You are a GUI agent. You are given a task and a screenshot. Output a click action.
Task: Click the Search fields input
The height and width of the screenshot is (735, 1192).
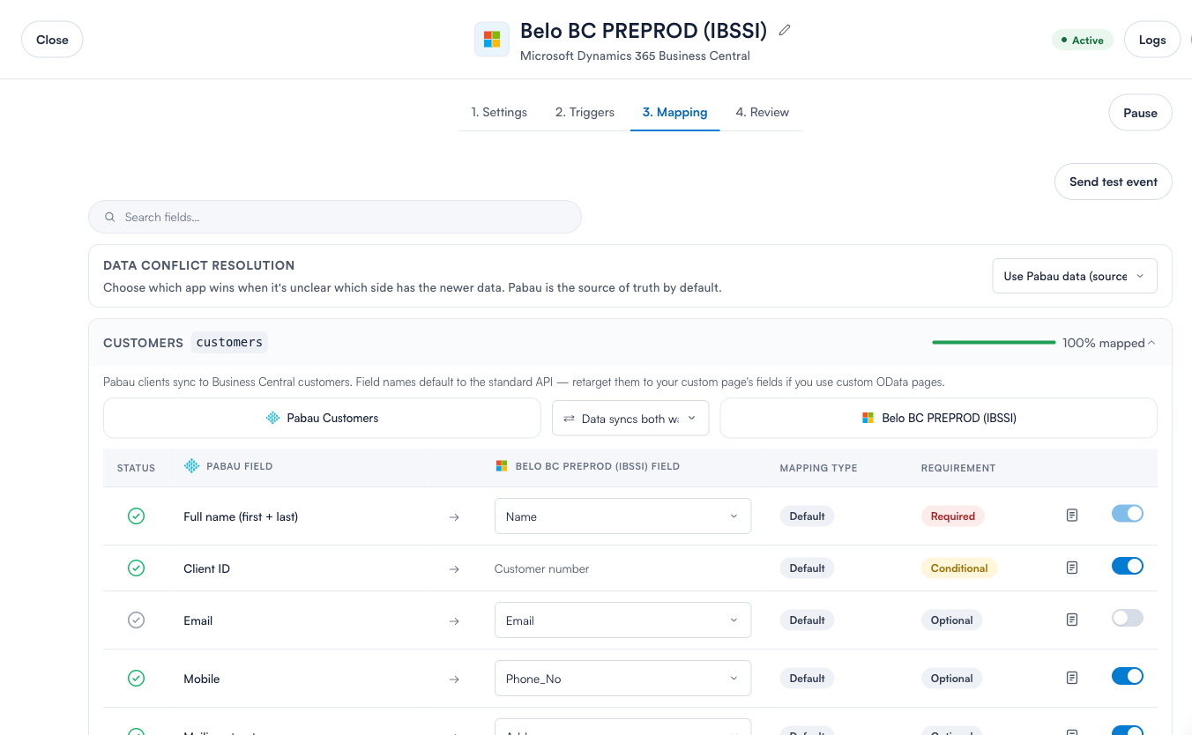tap(335, 217)
